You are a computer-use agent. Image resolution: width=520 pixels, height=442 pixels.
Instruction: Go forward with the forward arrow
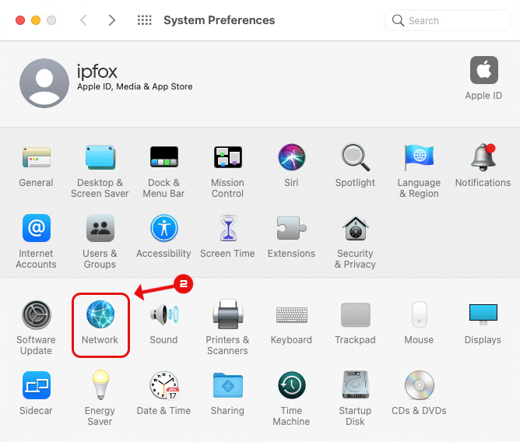[x=112, y=20]
